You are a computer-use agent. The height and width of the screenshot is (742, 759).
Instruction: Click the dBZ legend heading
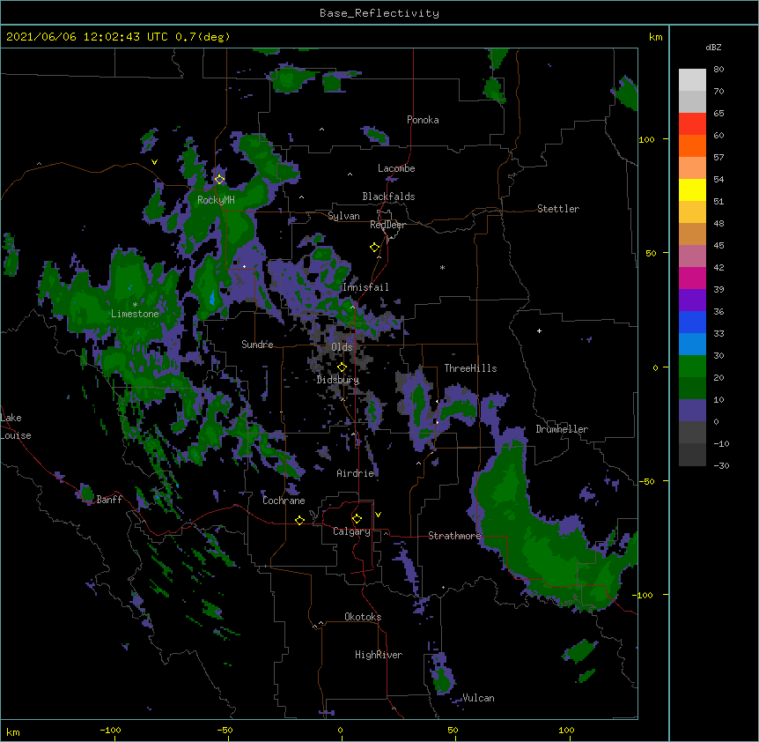click(x=713, y=47)
